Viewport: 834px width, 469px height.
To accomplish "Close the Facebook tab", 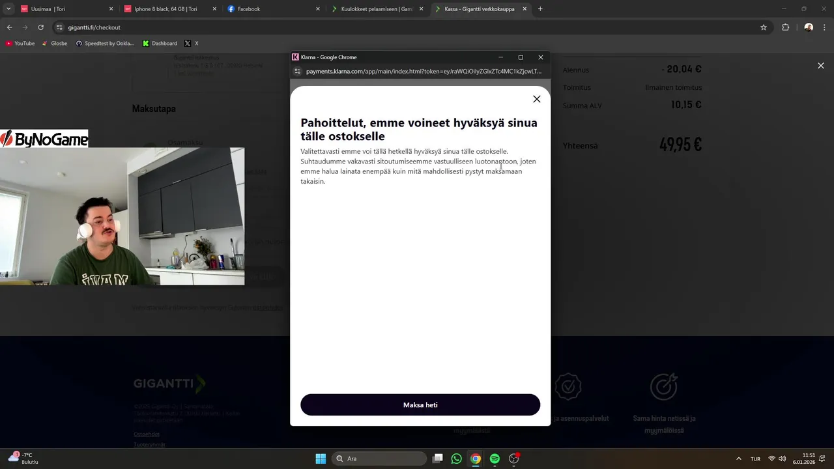I will coord(318,9).
